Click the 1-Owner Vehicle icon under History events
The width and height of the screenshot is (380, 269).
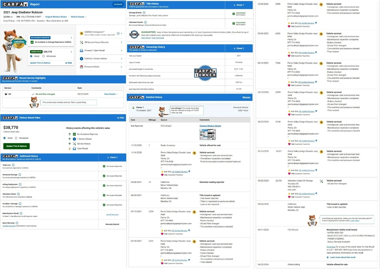tap(74, 139)
